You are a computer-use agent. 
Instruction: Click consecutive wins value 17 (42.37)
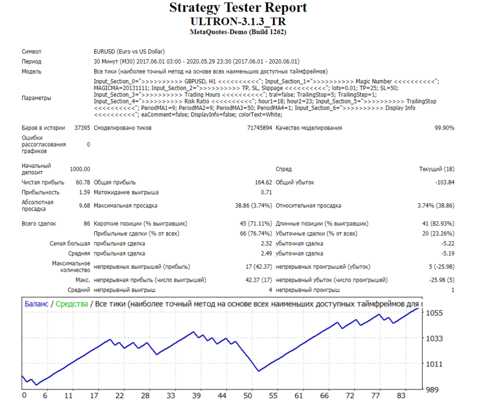tap(259, 267)
